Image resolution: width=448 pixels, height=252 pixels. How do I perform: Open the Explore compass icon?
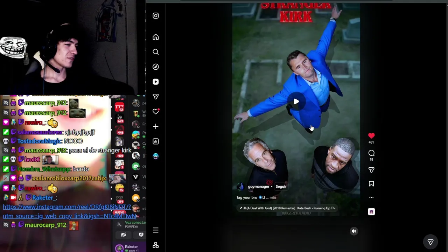click(x=156, y=67)
